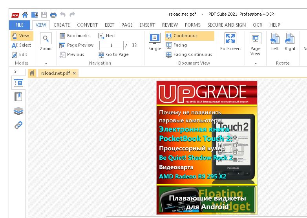
Task: Open the PAGE ribbon tab
Action: point(127,25)
